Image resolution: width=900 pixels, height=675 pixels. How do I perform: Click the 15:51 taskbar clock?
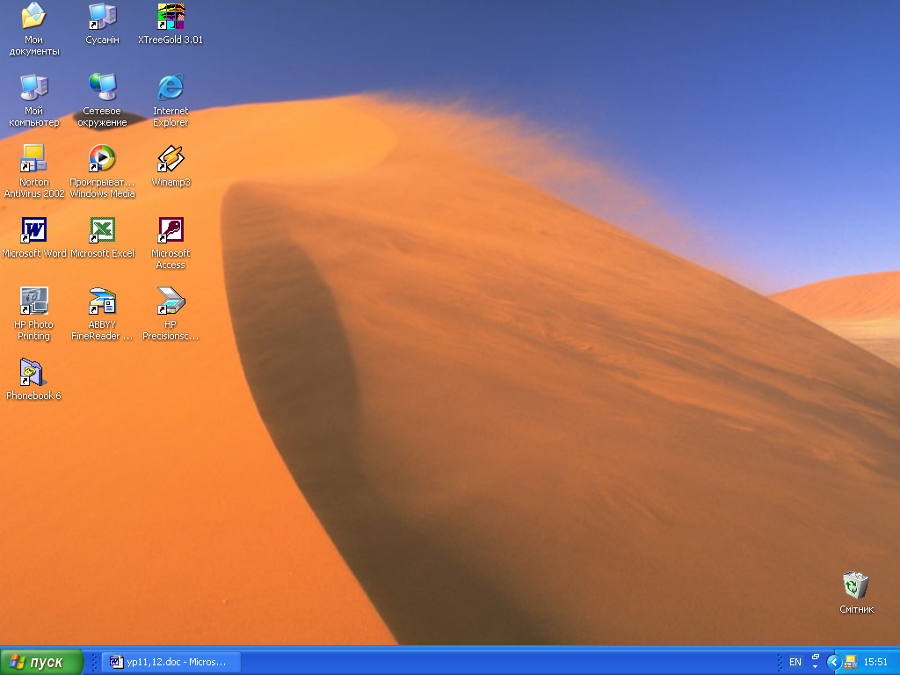[875, 662]
